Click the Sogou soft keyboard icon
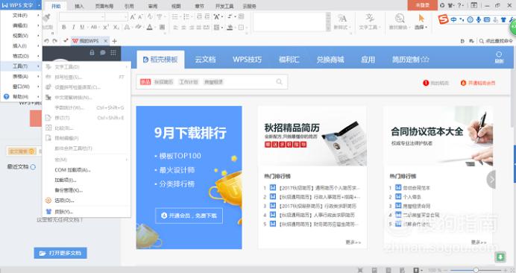 point(487,19)
